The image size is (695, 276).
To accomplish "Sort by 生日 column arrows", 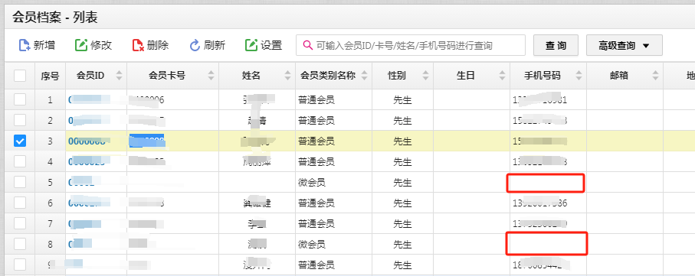I will tap(502, 76).
